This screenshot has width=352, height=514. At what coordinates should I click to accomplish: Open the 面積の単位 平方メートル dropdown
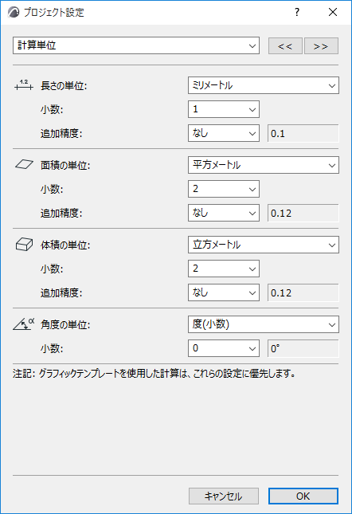(264, 165)
